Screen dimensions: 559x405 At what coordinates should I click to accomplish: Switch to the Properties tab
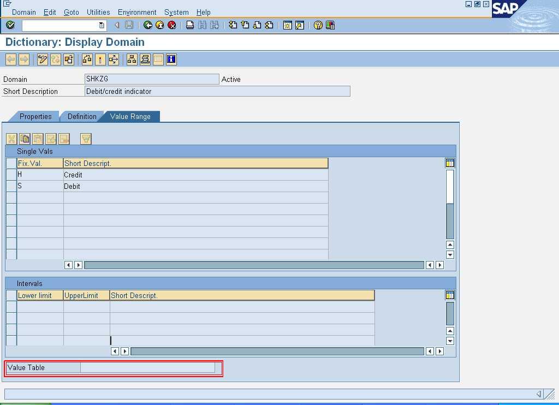tap(37, 116)
